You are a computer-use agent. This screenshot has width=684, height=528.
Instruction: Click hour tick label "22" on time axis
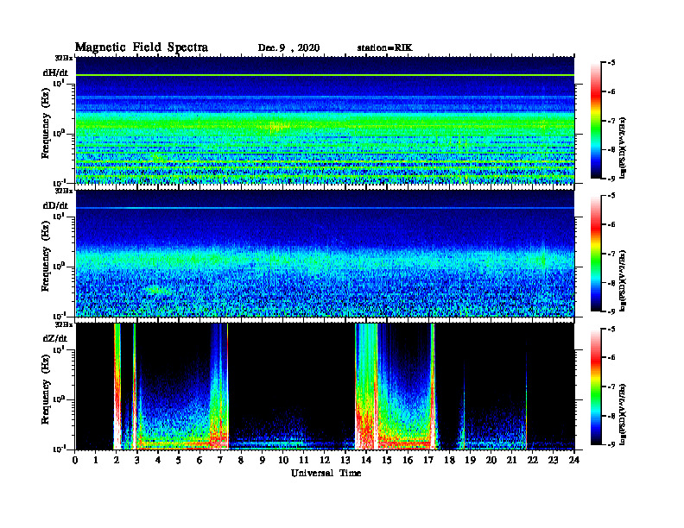pos(533,461)
